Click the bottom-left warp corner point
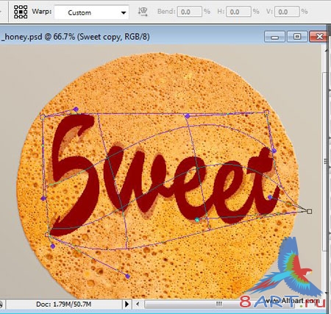 pos(47,235)
